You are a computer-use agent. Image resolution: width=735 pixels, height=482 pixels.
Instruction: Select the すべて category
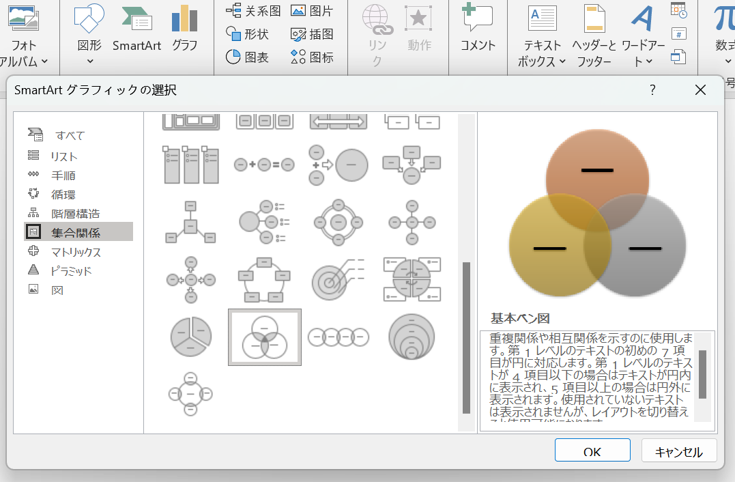78,135
